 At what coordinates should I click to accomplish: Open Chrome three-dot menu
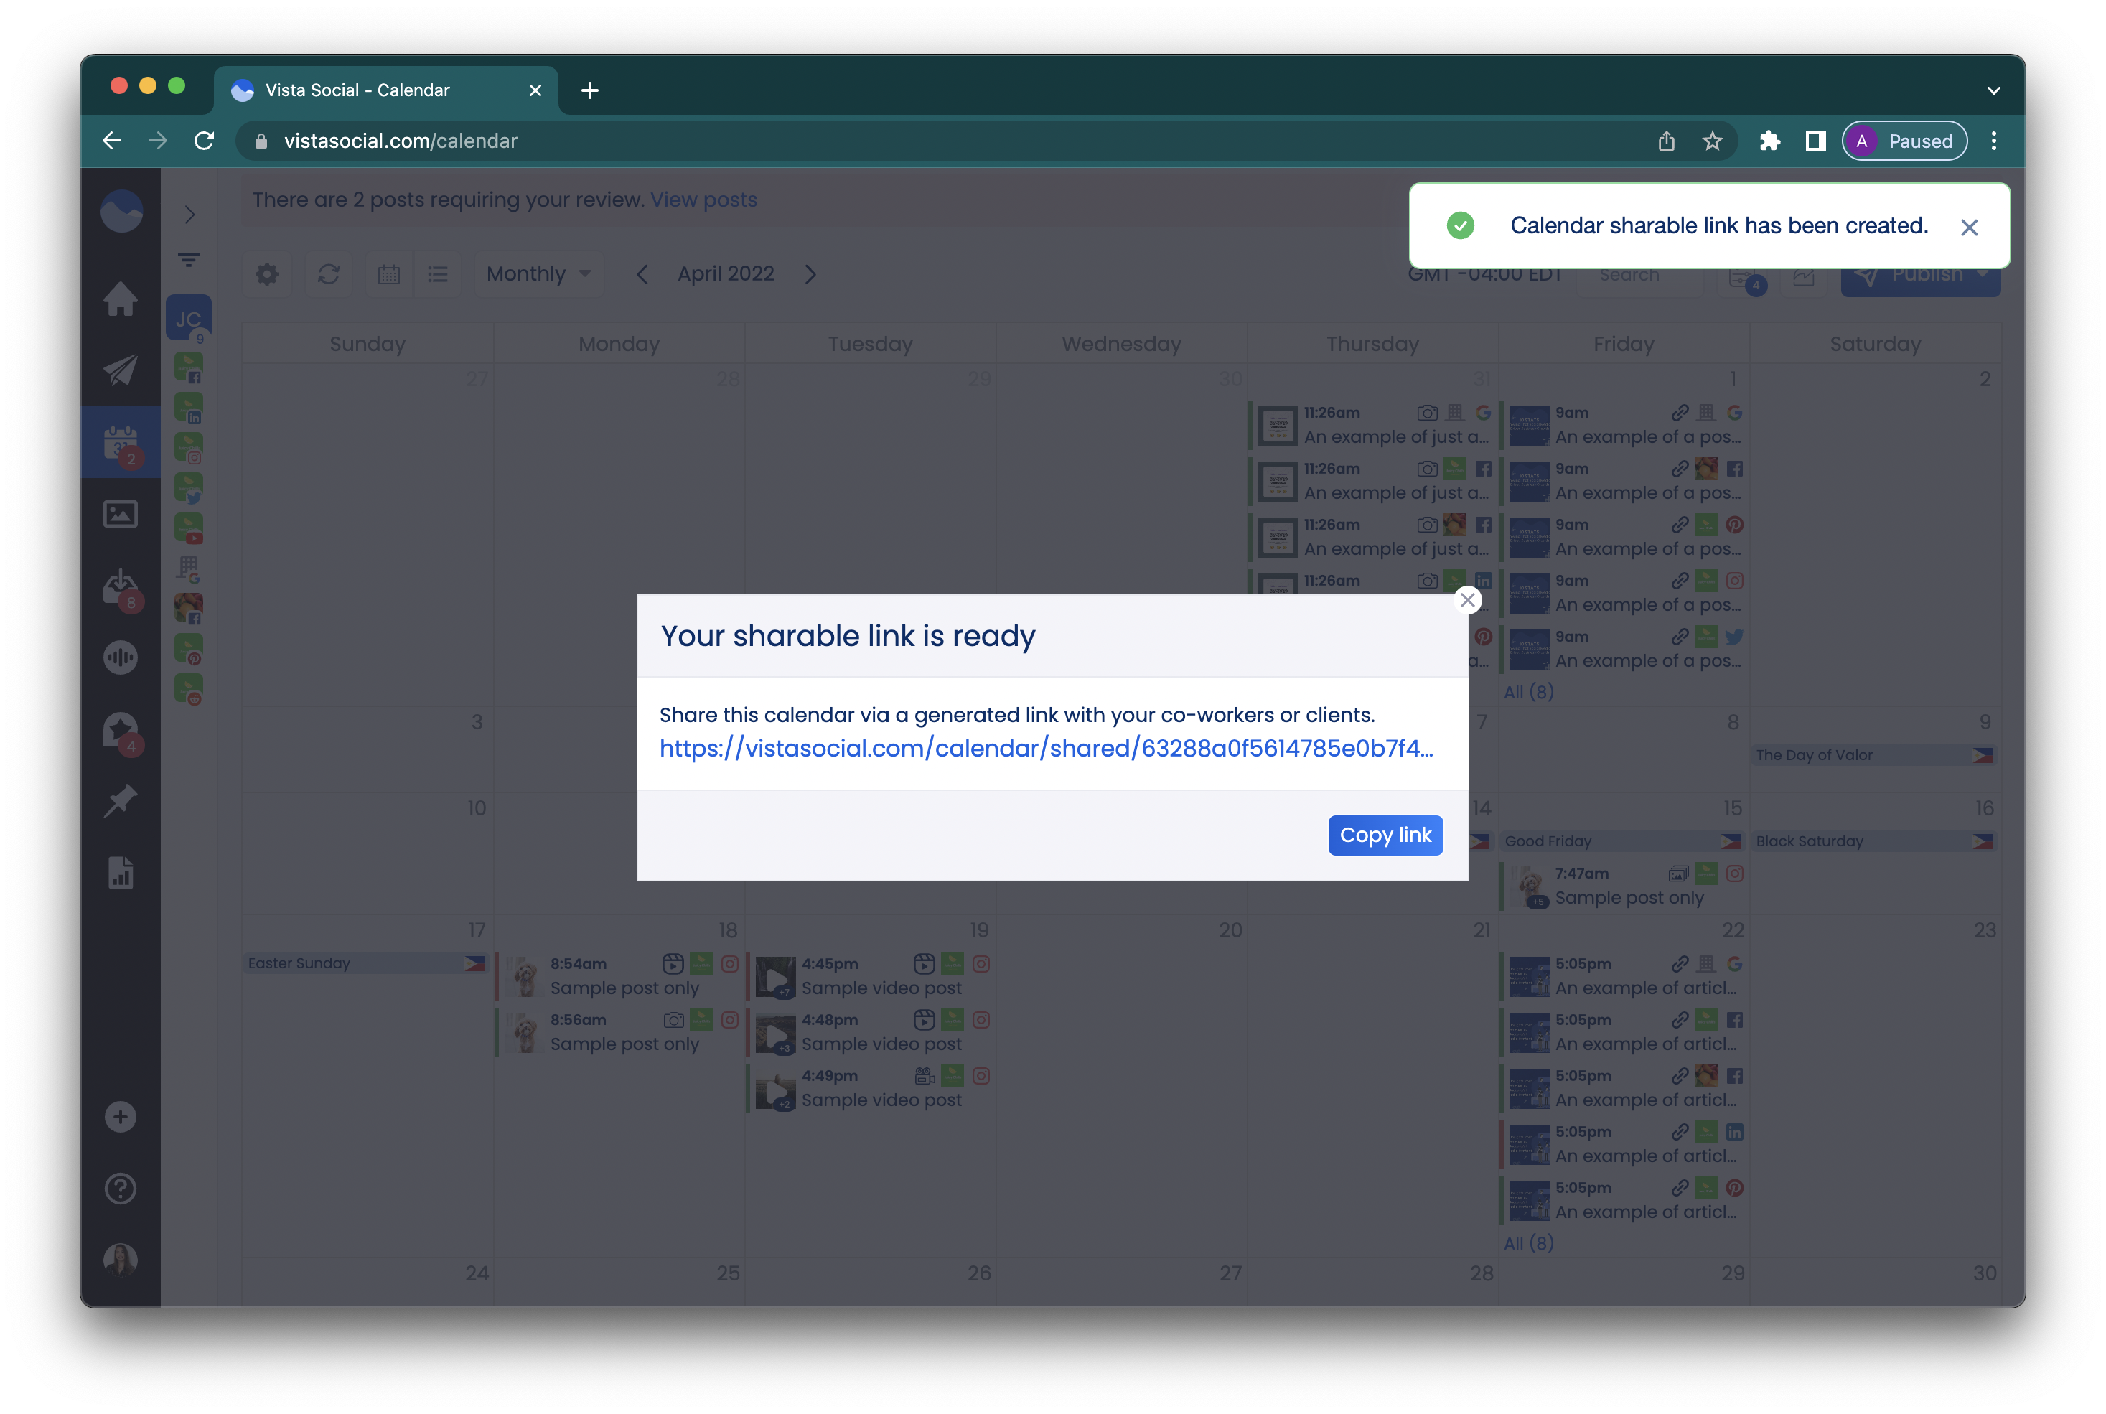pos(1993,141)
